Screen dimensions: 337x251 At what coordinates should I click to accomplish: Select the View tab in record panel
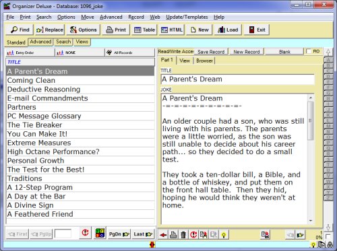pyautogui.click(x=185, y=61)
